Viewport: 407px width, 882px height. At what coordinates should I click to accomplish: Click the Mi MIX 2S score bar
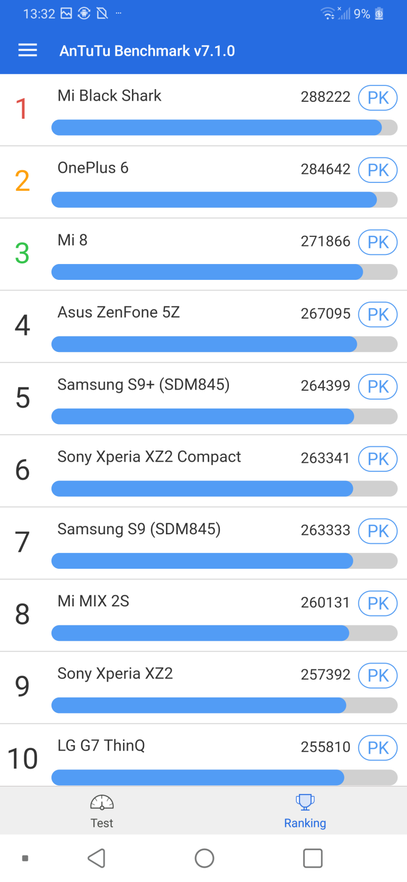(x=224, y=633)
